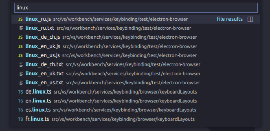Screen dimensions: 270x131
Task: Open the linux_ru.js file result
Action: click(136, 19)
